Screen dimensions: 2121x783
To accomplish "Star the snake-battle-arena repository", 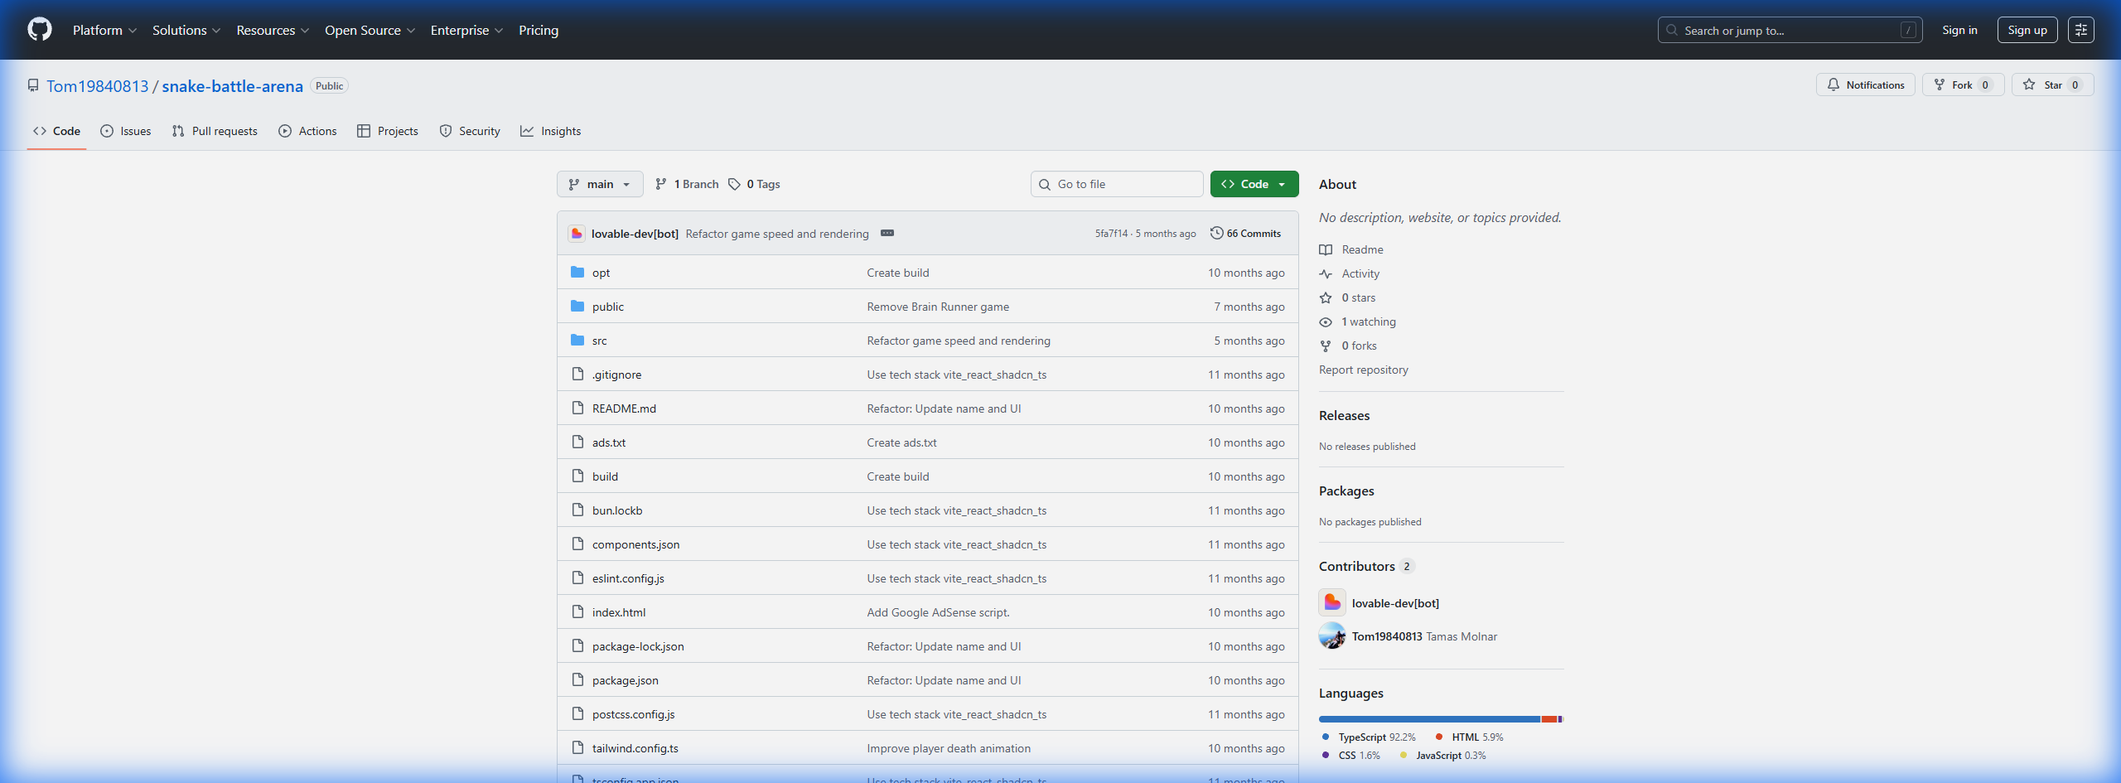I will click(x=2053, y=85).
